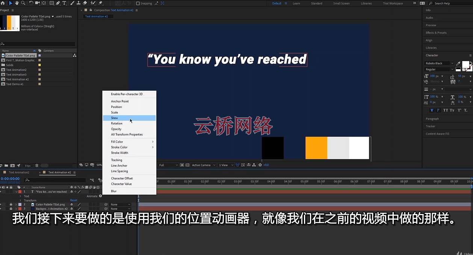Open the Full resolution dropdown
The image size is (473, 255).
click(x=168, y=165)
